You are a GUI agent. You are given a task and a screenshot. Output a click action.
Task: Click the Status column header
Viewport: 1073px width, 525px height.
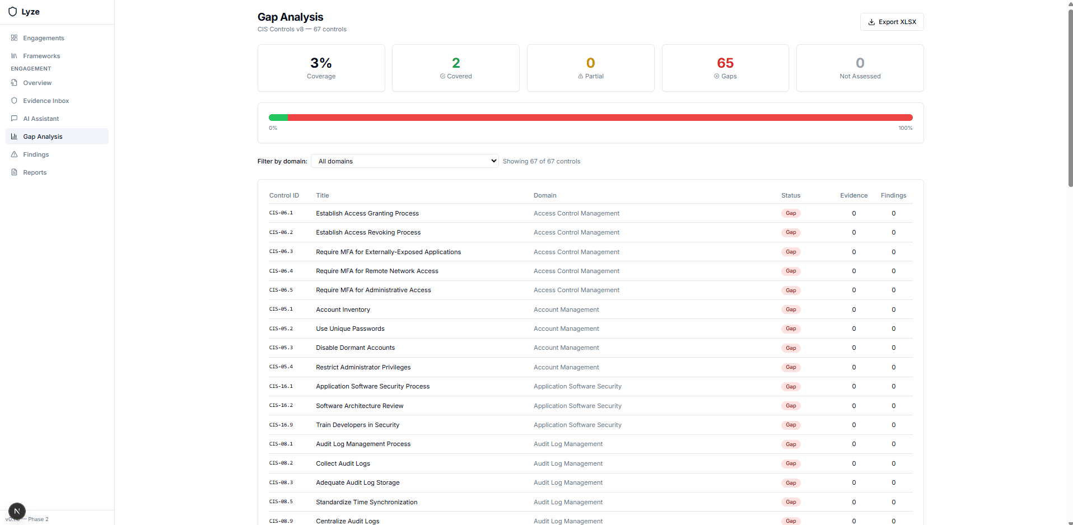coord(790,195)
